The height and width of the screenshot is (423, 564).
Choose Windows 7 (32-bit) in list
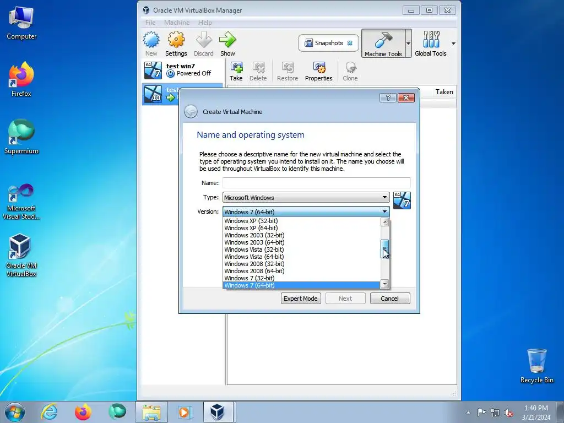(301, 278)
